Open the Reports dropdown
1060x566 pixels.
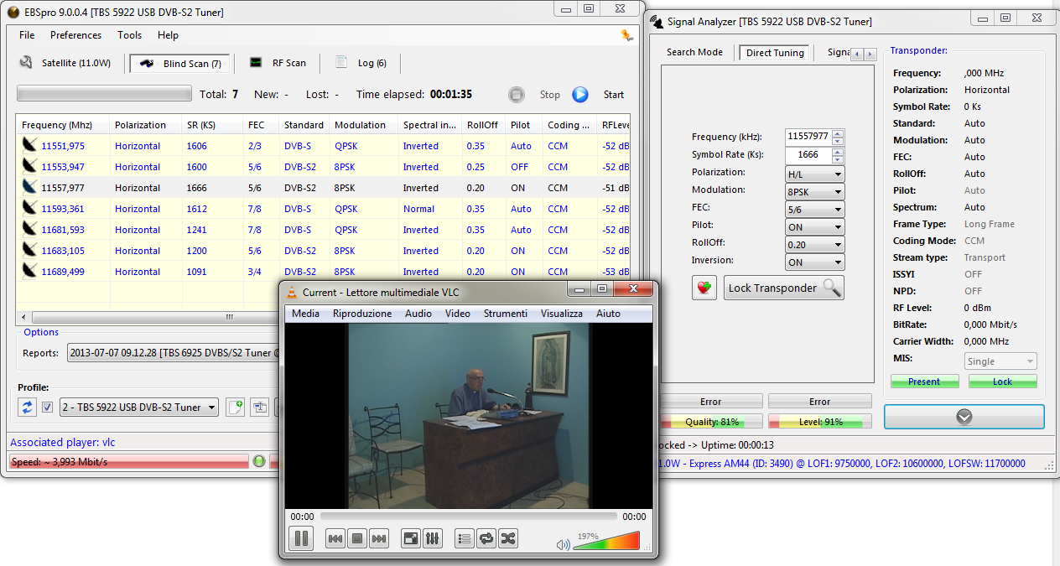[x=174, y=353]
